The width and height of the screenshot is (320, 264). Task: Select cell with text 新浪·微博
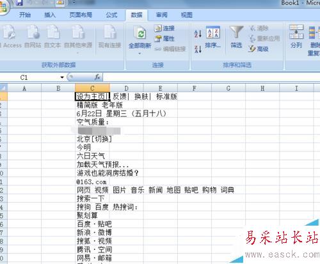pyautogui.click(x=92, y=233)
